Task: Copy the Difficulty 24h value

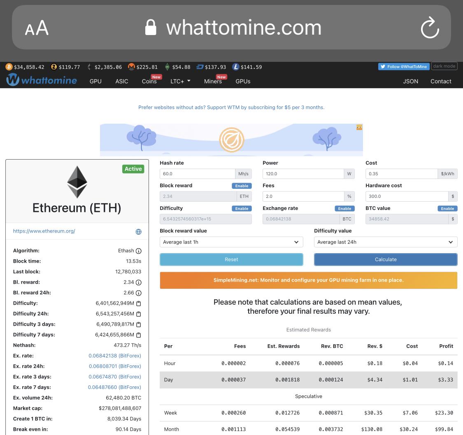Action: click(x=138, y=314)
